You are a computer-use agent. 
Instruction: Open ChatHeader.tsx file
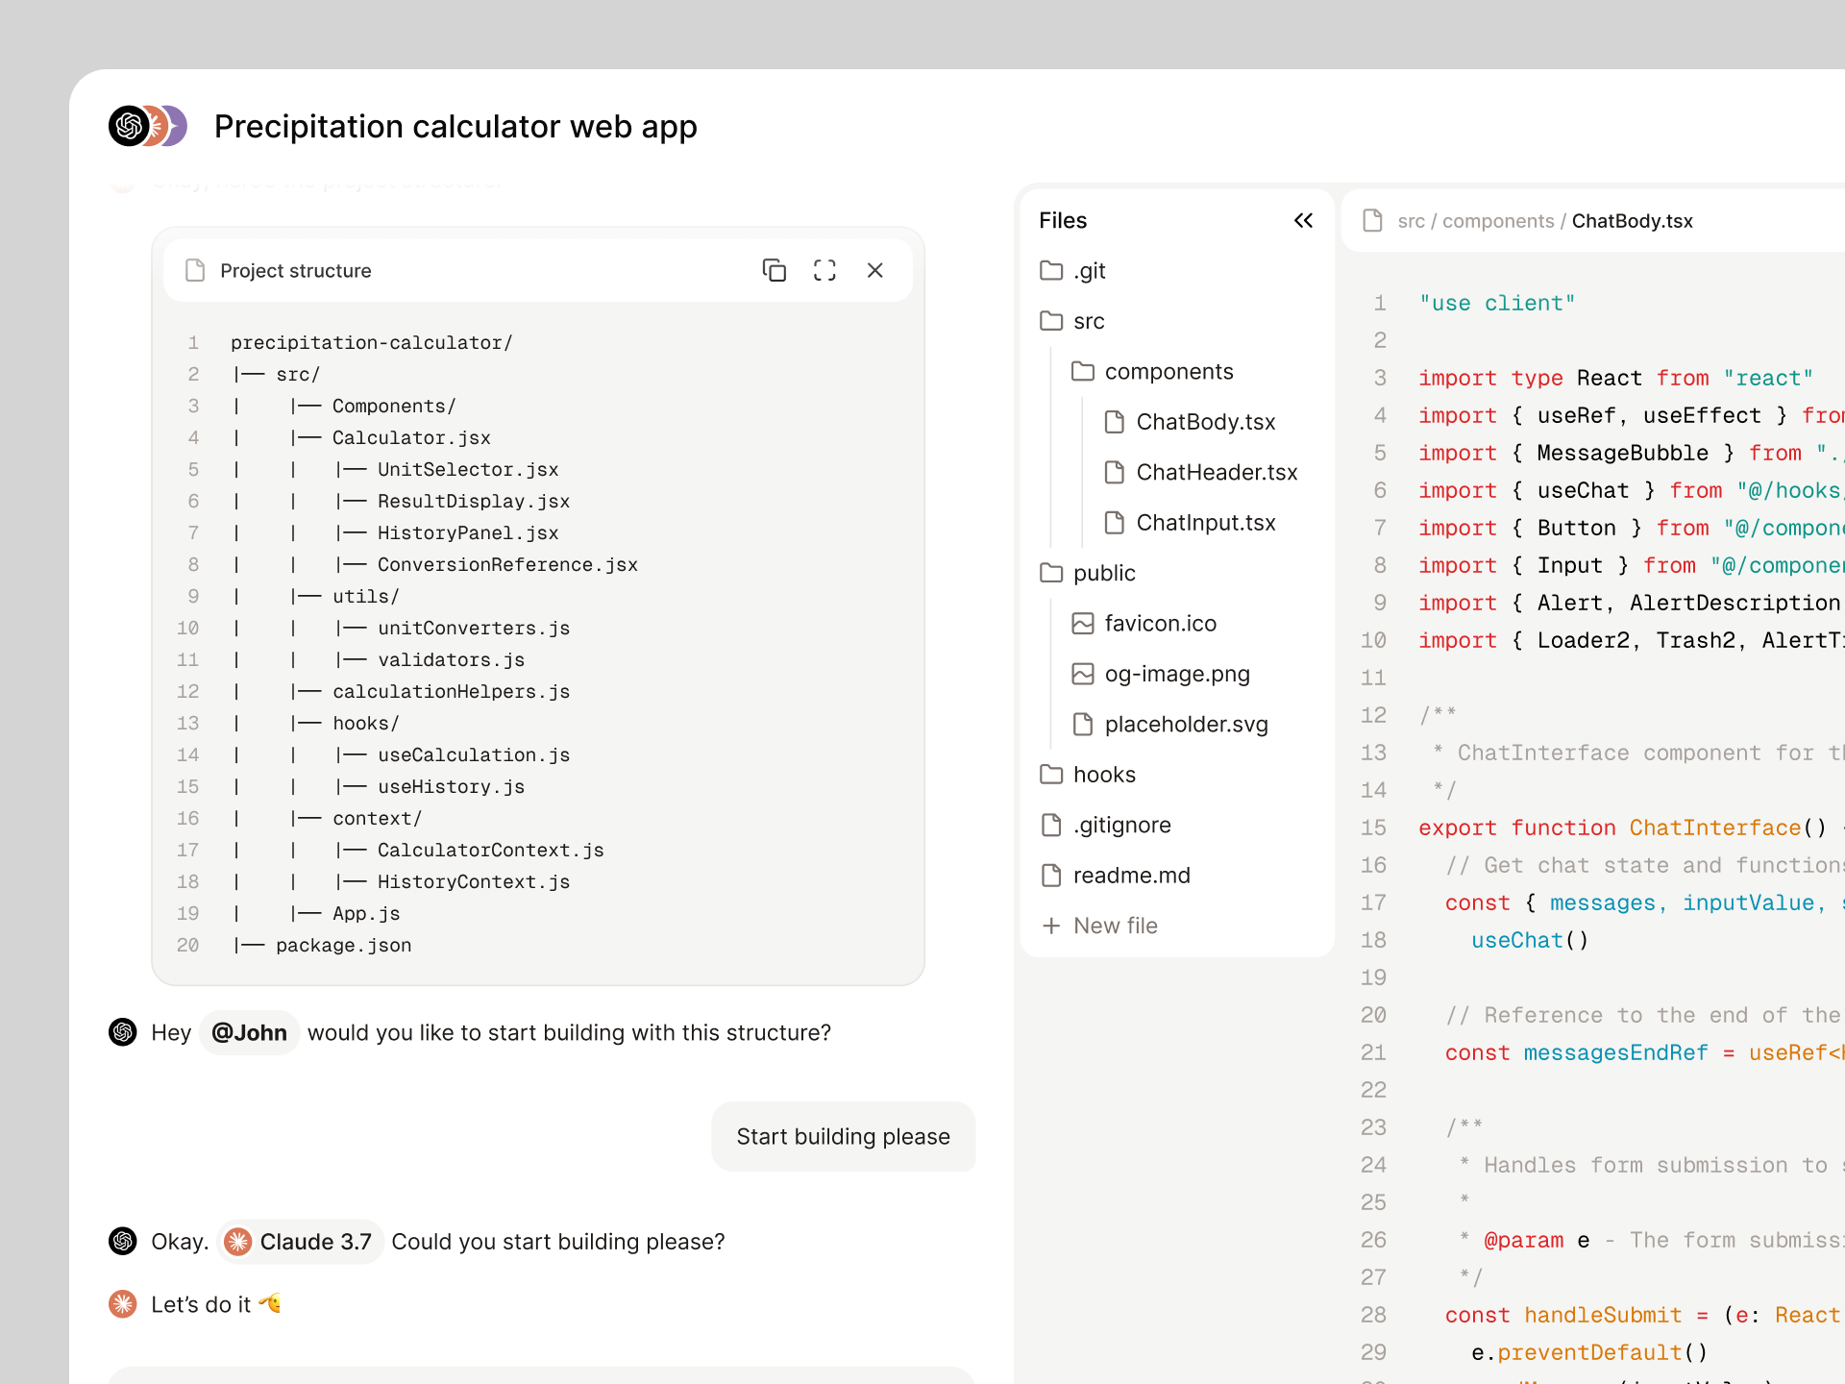pyautogui.click(x=1216, y=473)
